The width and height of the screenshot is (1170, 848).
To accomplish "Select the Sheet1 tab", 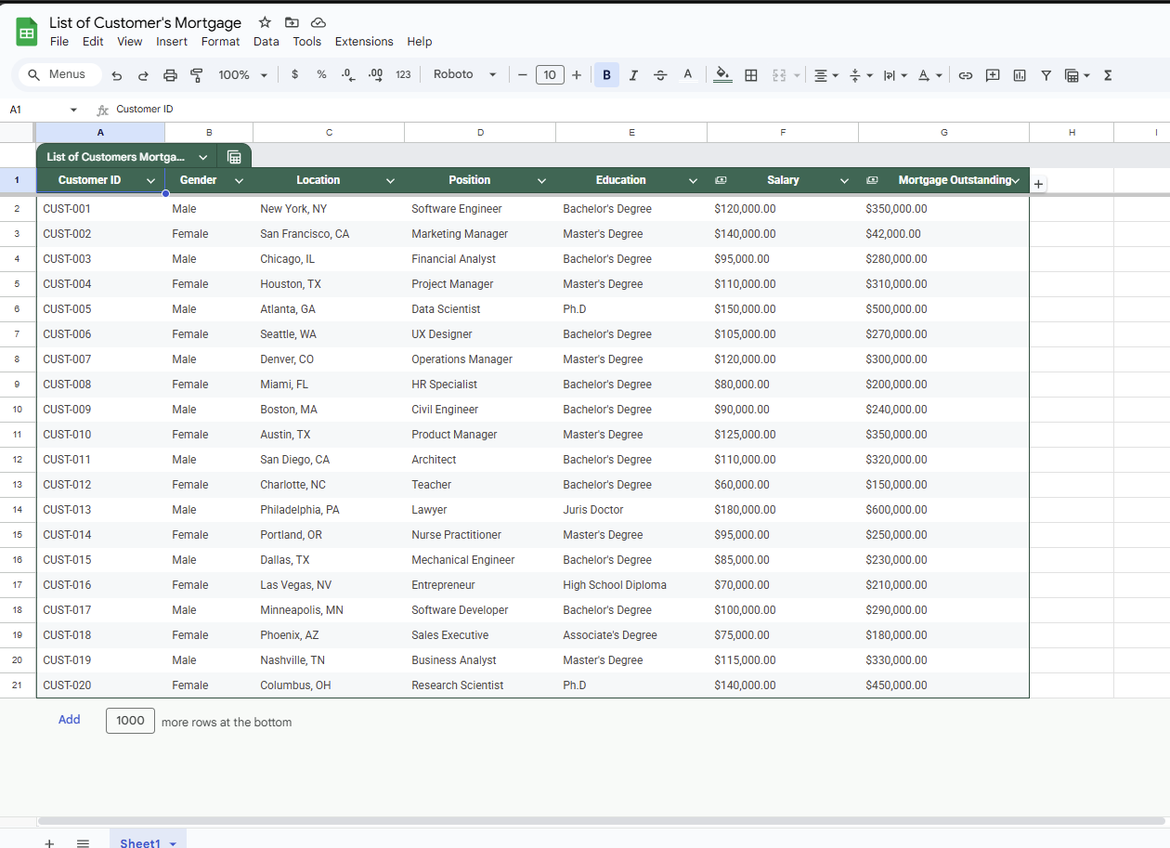I will point(148,841).
